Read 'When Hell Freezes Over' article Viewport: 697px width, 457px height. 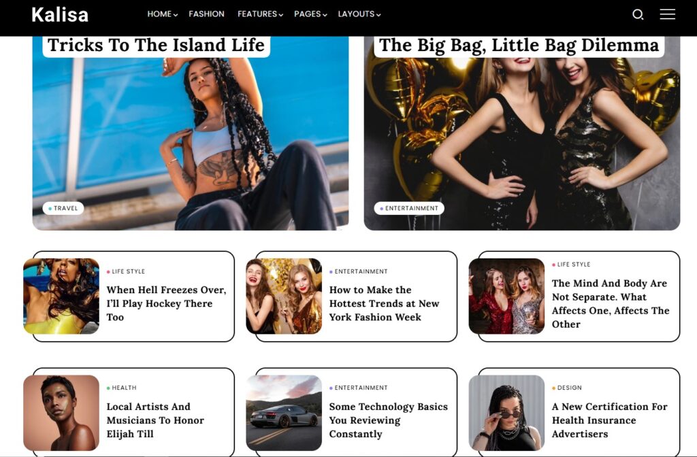[x=166, y=303]
